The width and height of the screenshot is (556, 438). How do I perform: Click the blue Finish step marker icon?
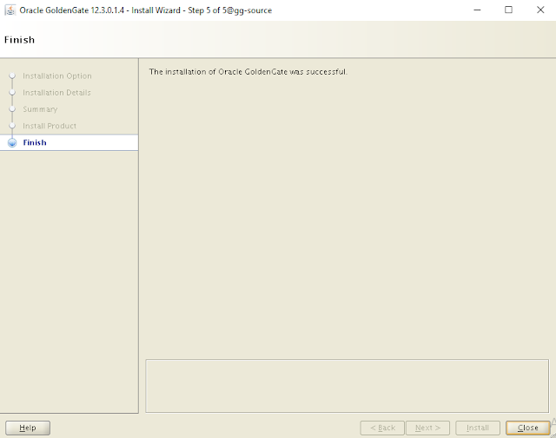(x=12, y=142)
